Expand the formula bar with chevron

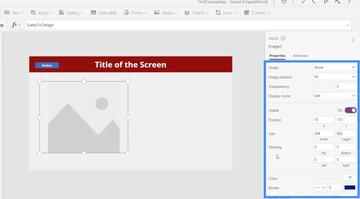(347, 25)
